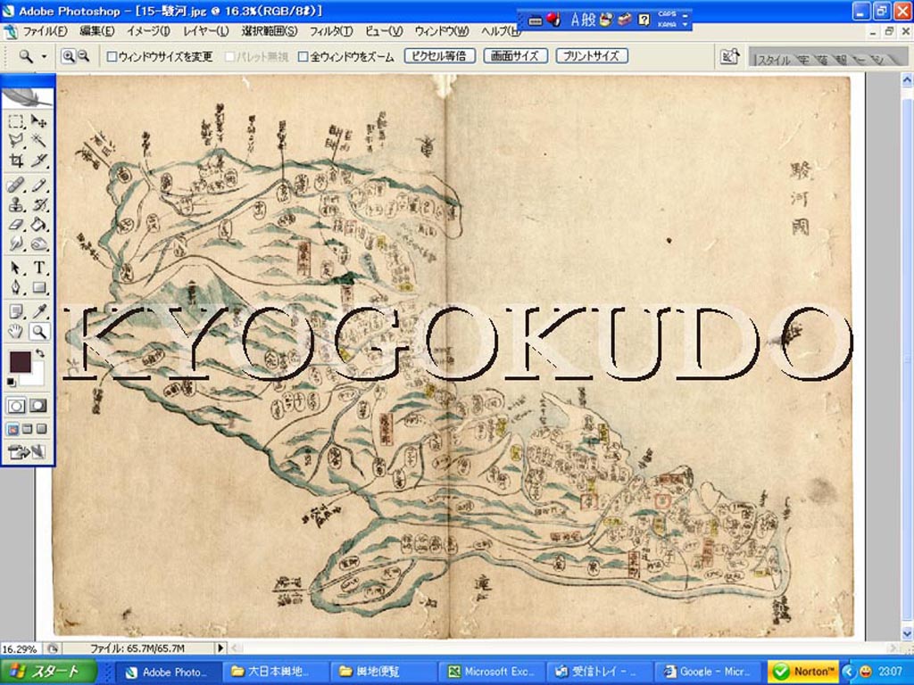Open the Layer menu (レイヤー)
This screenshot has width=914, height=685.
[206, 31]
